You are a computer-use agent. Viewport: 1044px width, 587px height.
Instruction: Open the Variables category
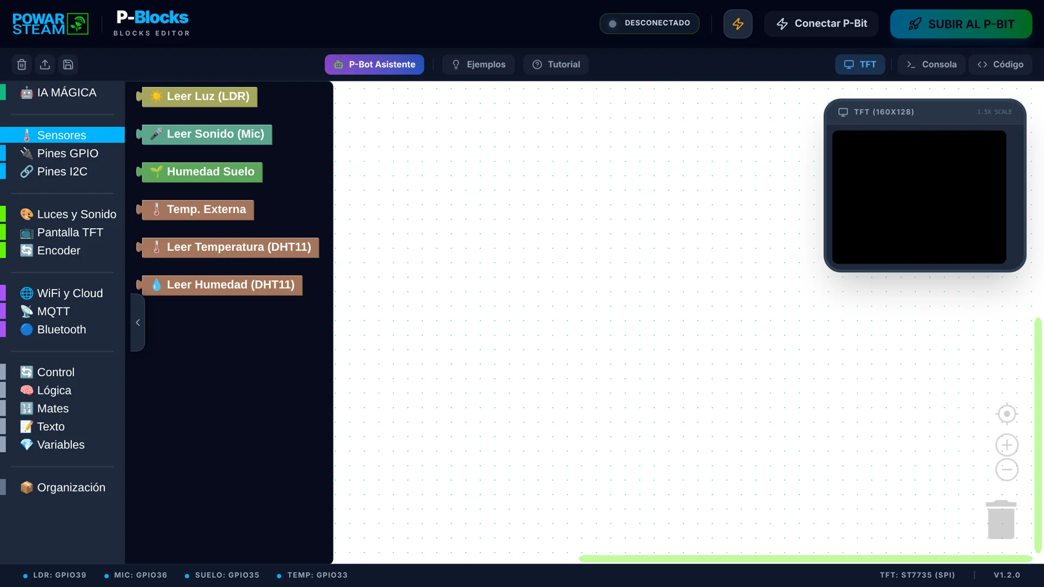coord(63,445)
